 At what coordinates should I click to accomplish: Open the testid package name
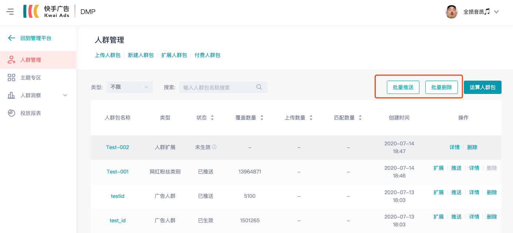[x=118, y=196]
